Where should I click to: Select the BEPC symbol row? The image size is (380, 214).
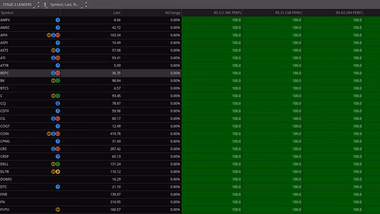pos(5,73)
